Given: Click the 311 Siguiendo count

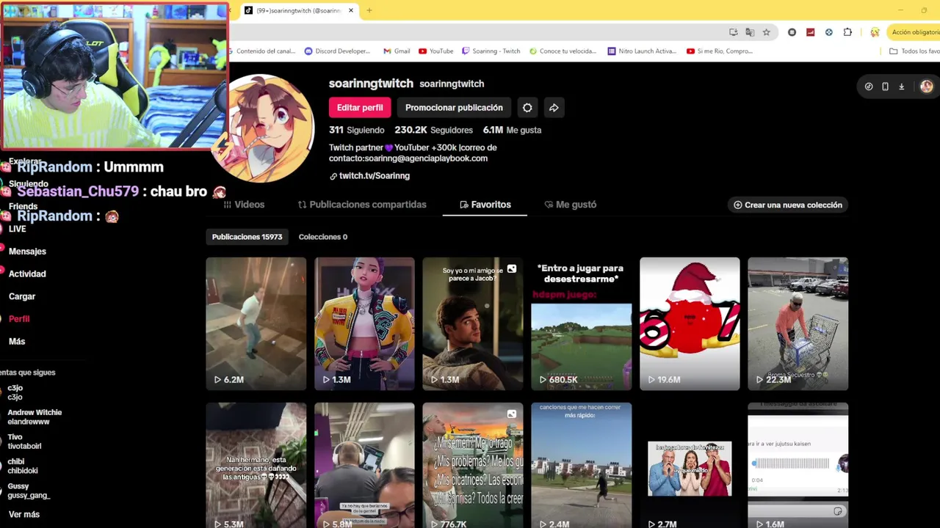Looking at the screenshot, I should [x=356, y=130].
